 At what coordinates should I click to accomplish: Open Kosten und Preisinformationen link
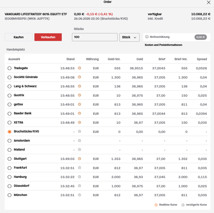[x=163, y=45]
